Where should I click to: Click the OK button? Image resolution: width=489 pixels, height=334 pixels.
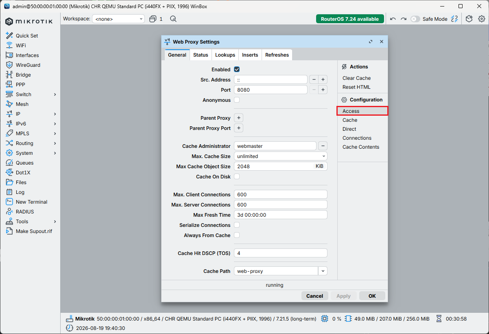click(372, 296)
